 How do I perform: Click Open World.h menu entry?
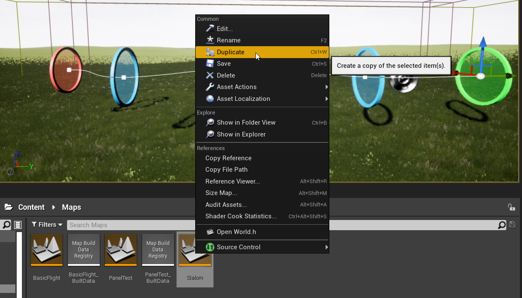point(236,232)
